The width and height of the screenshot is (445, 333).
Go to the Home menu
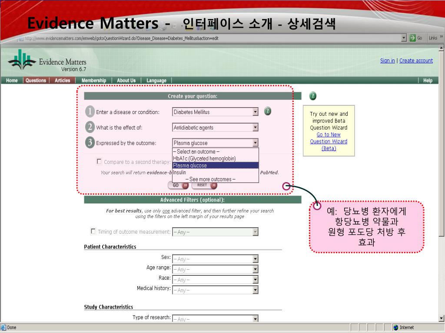[12, 80]
